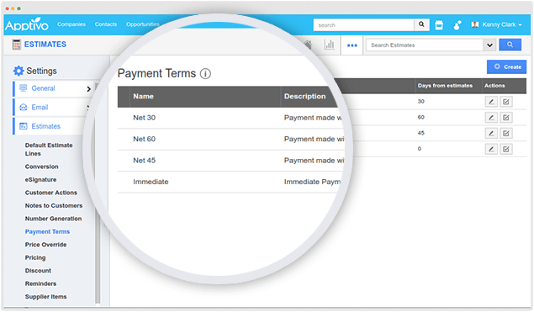
Task: Click the Email envelope icon
Action: tap(24, 108)
